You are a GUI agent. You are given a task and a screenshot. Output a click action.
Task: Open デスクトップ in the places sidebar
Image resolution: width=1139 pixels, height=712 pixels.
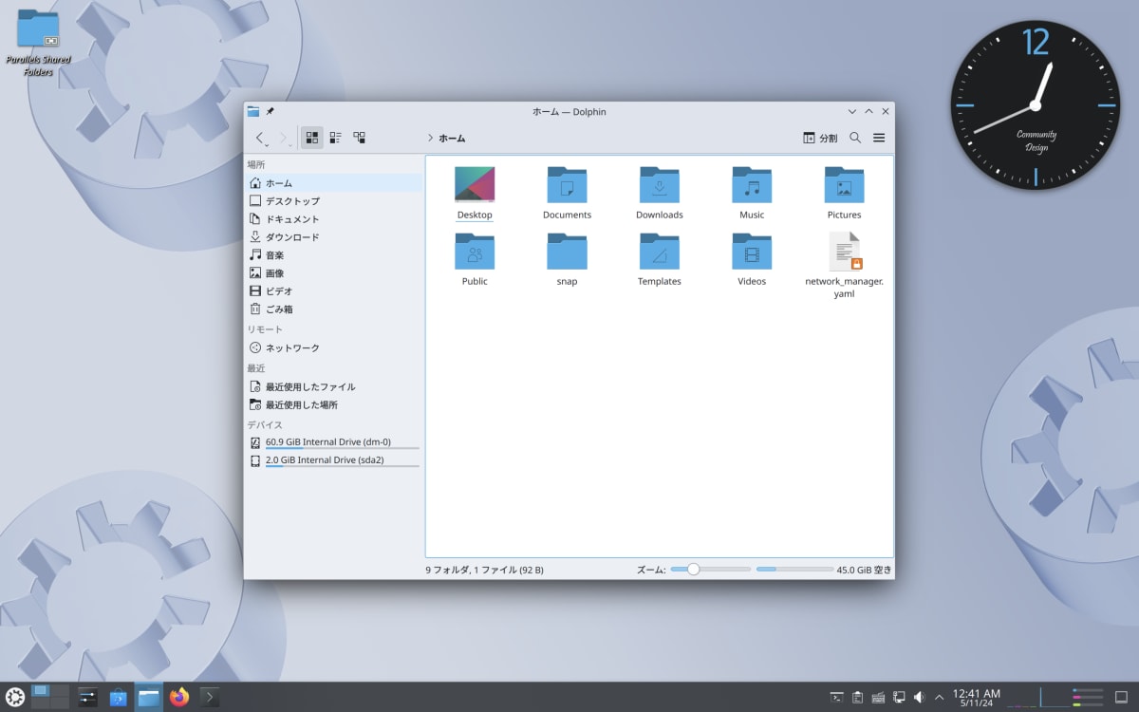coord(333,201)
